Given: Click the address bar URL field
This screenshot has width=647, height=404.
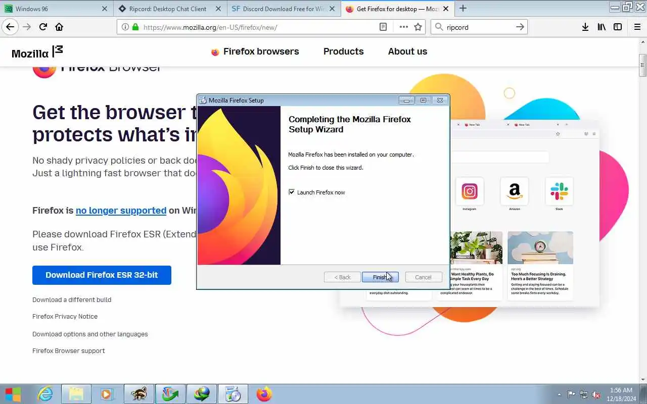Looking at the screenshot, I should [x=258, y=27].
